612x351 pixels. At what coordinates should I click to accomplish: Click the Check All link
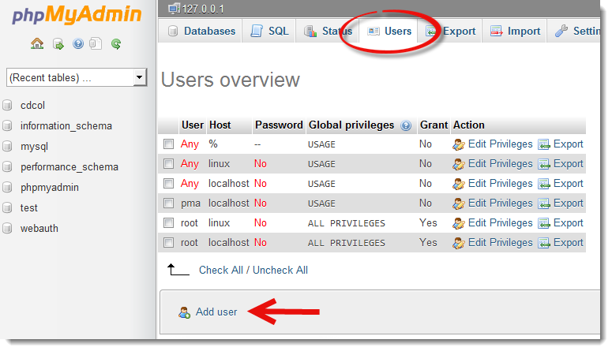[x=221, y=270]
